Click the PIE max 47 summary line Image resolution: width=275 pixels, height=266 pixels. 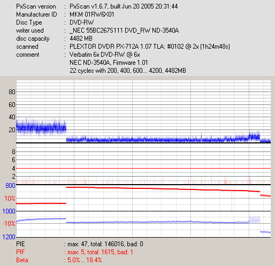(x=80, y=244)
